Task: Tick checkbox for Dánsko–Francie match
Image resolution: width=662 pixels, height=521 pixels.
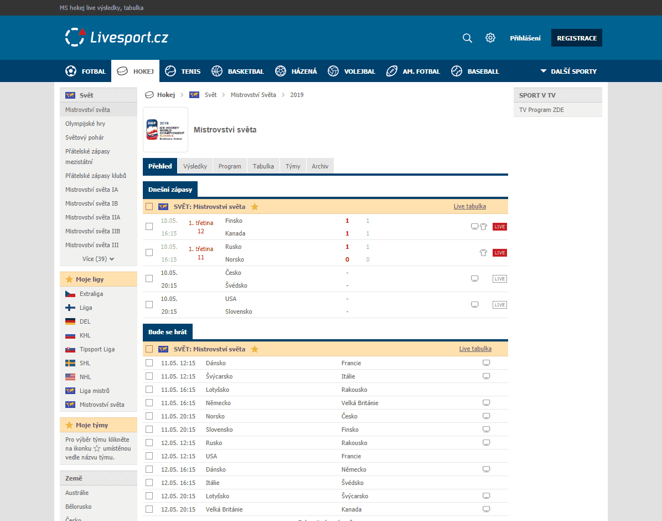Action: [x=149, y=363]
